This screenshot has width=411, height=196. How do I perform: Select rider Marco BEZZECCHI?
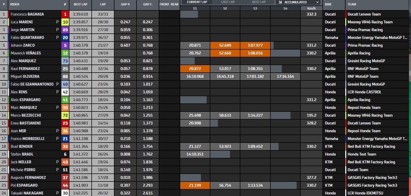(26, 115)
